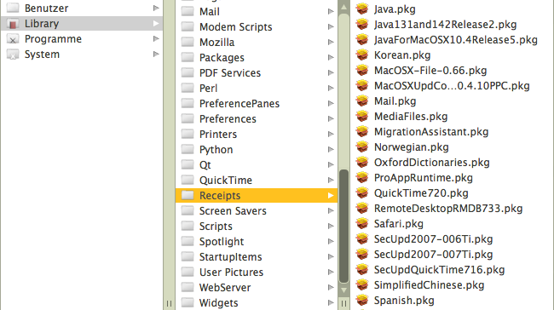Click the ProAppRuntime.pkg package icon
Viewport: 554px width, 310px height.
(362, 178)
